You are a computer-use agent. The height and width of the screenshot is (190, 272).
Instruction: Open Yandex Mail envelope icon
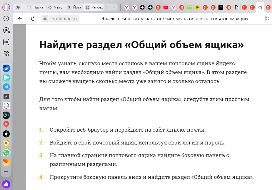pos(6,162)
